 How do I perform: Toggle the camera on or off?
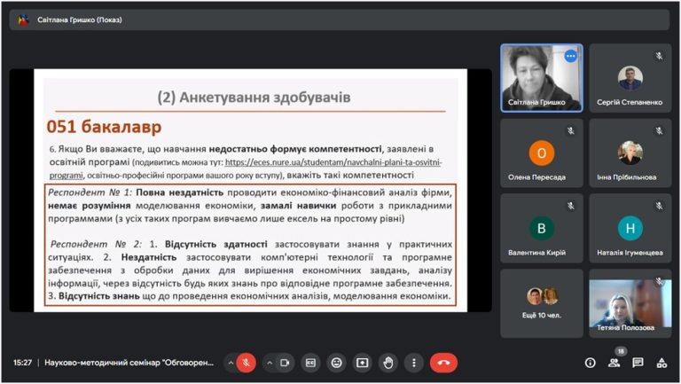(x=285, y=363)
